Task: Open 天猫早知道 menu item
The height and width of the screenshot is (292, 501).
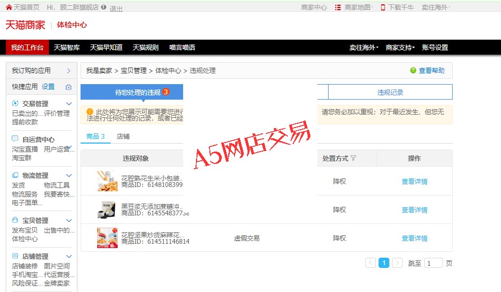Action: pos(106,48)
